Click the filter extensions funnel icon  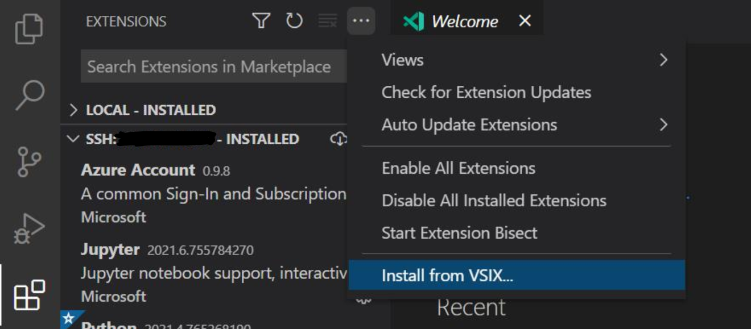tap(261, 21)
